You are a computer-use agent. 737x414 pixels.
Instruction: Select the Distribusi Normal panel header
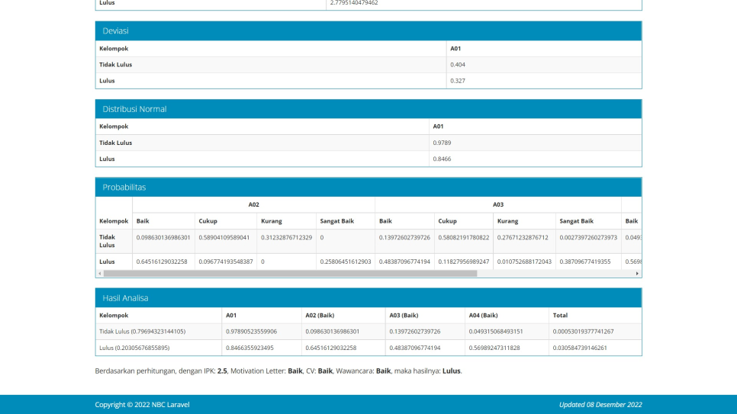point(368,109)
